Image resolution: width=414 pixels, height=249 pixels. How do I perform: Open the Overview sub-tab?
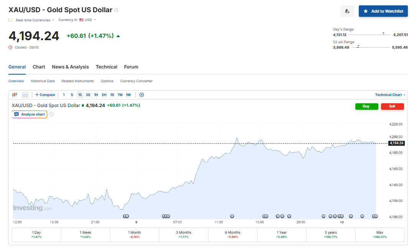[x=16, y=81]
